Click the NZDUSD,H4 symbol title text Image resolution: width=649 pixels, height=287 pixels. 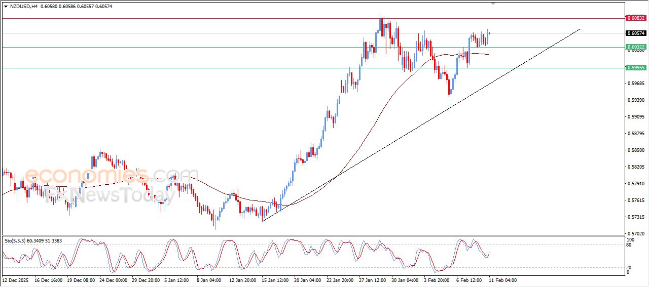24,6
